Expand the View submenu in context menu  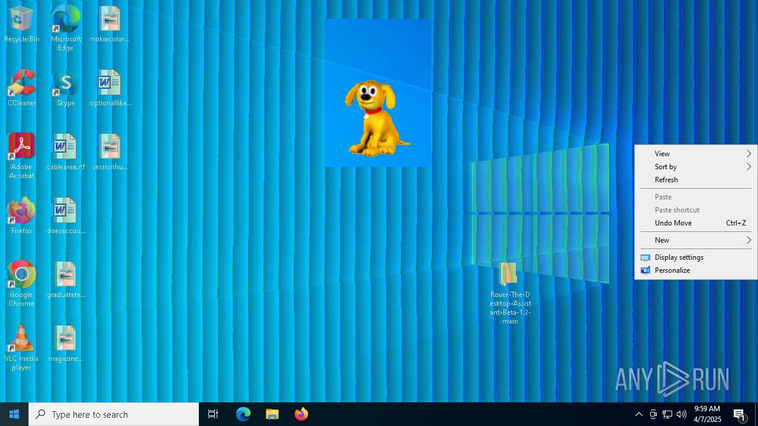pos(696,154)
